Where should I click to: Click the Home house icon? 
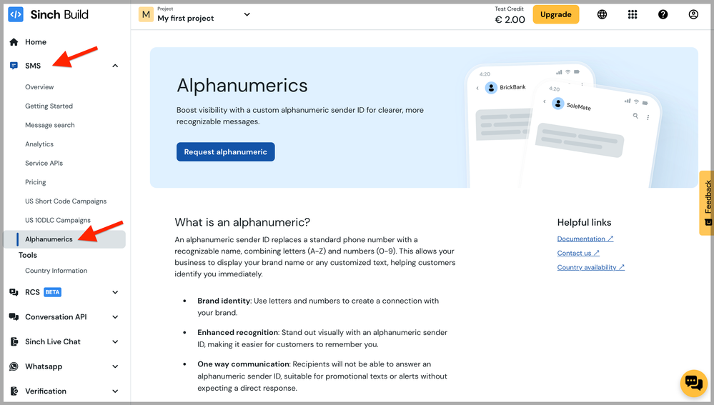tap(14, 42)
